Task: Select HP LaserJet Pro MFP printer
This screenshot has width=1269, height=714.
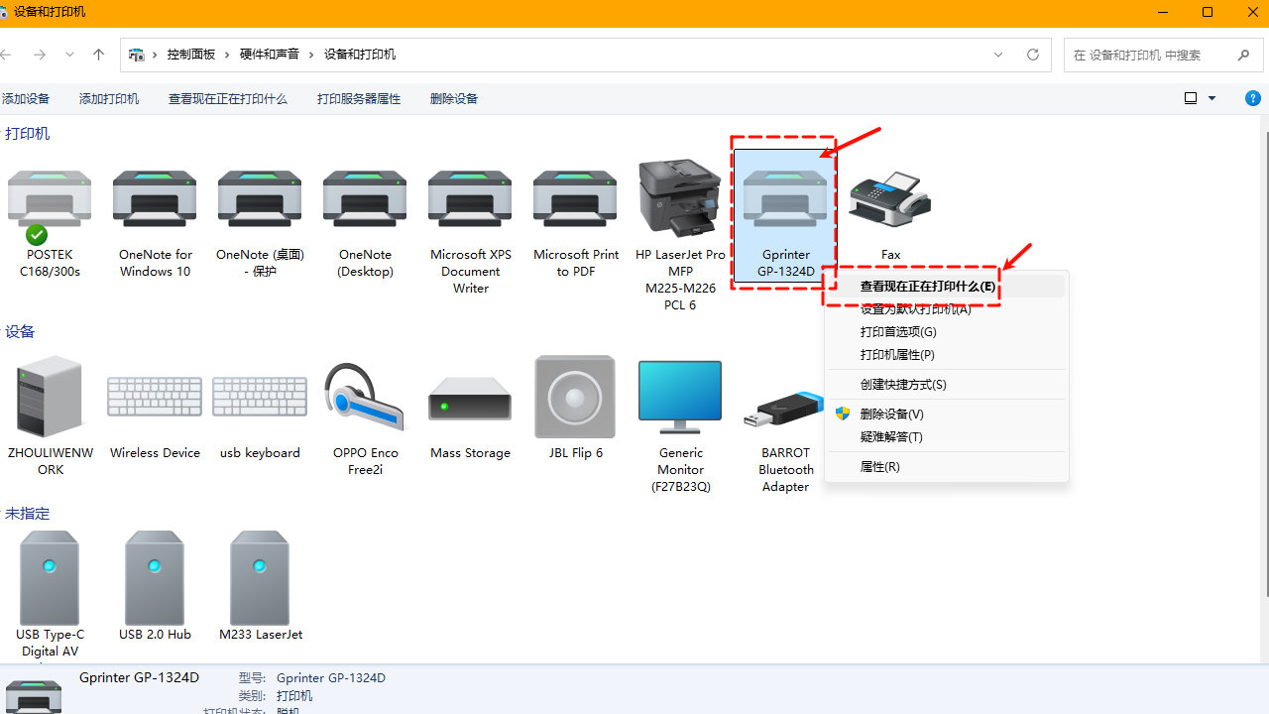Action: 680,197
